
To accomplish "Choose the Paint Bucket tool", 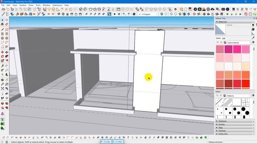I will point(2,24).
